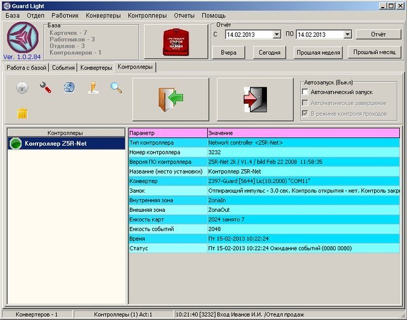Open the report start date dropdown
Image resolution: width=407 pixels, height=320 pixels.
point(277,34)
